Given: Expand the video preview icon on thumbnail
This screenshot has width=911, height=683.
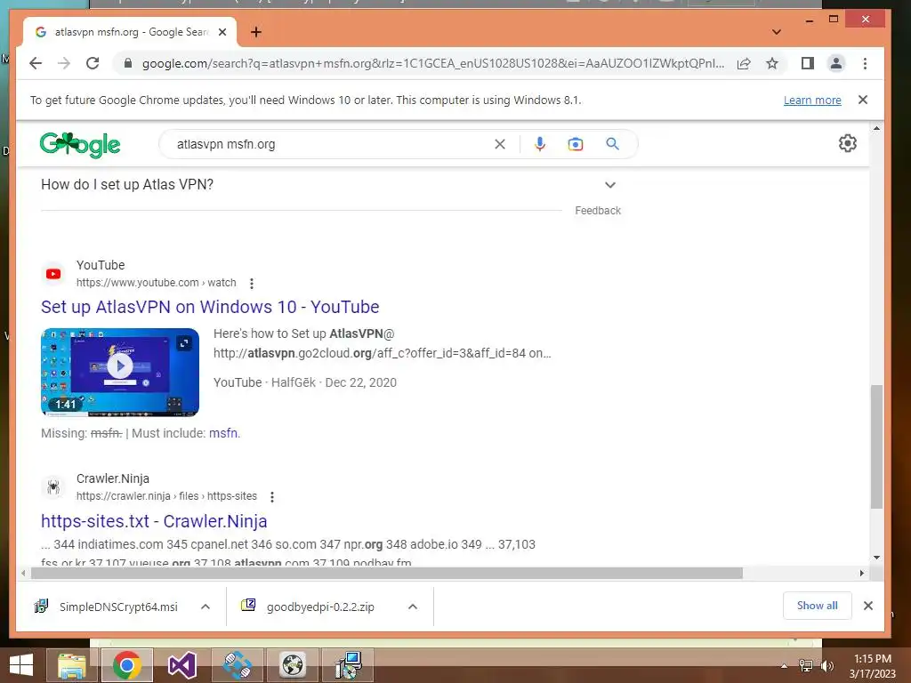Looking at the screenshot, I should (x=184, y=343).
